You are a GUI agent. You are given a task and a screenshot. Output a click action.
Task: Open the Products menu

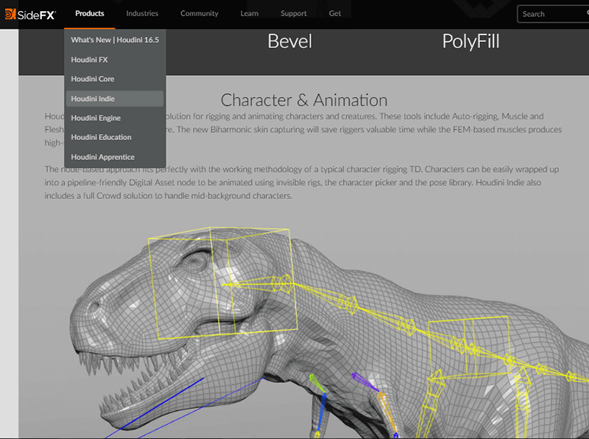pos(89,13)
